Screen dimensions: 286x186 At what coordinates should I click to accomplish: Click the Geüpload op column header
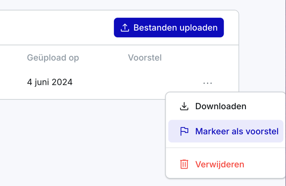click(53, 58)
